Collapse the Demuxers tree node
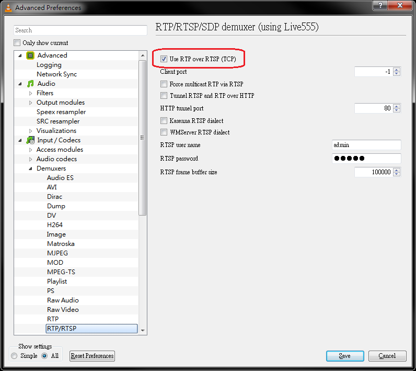The image size is (416, 371). pos(30,168)
